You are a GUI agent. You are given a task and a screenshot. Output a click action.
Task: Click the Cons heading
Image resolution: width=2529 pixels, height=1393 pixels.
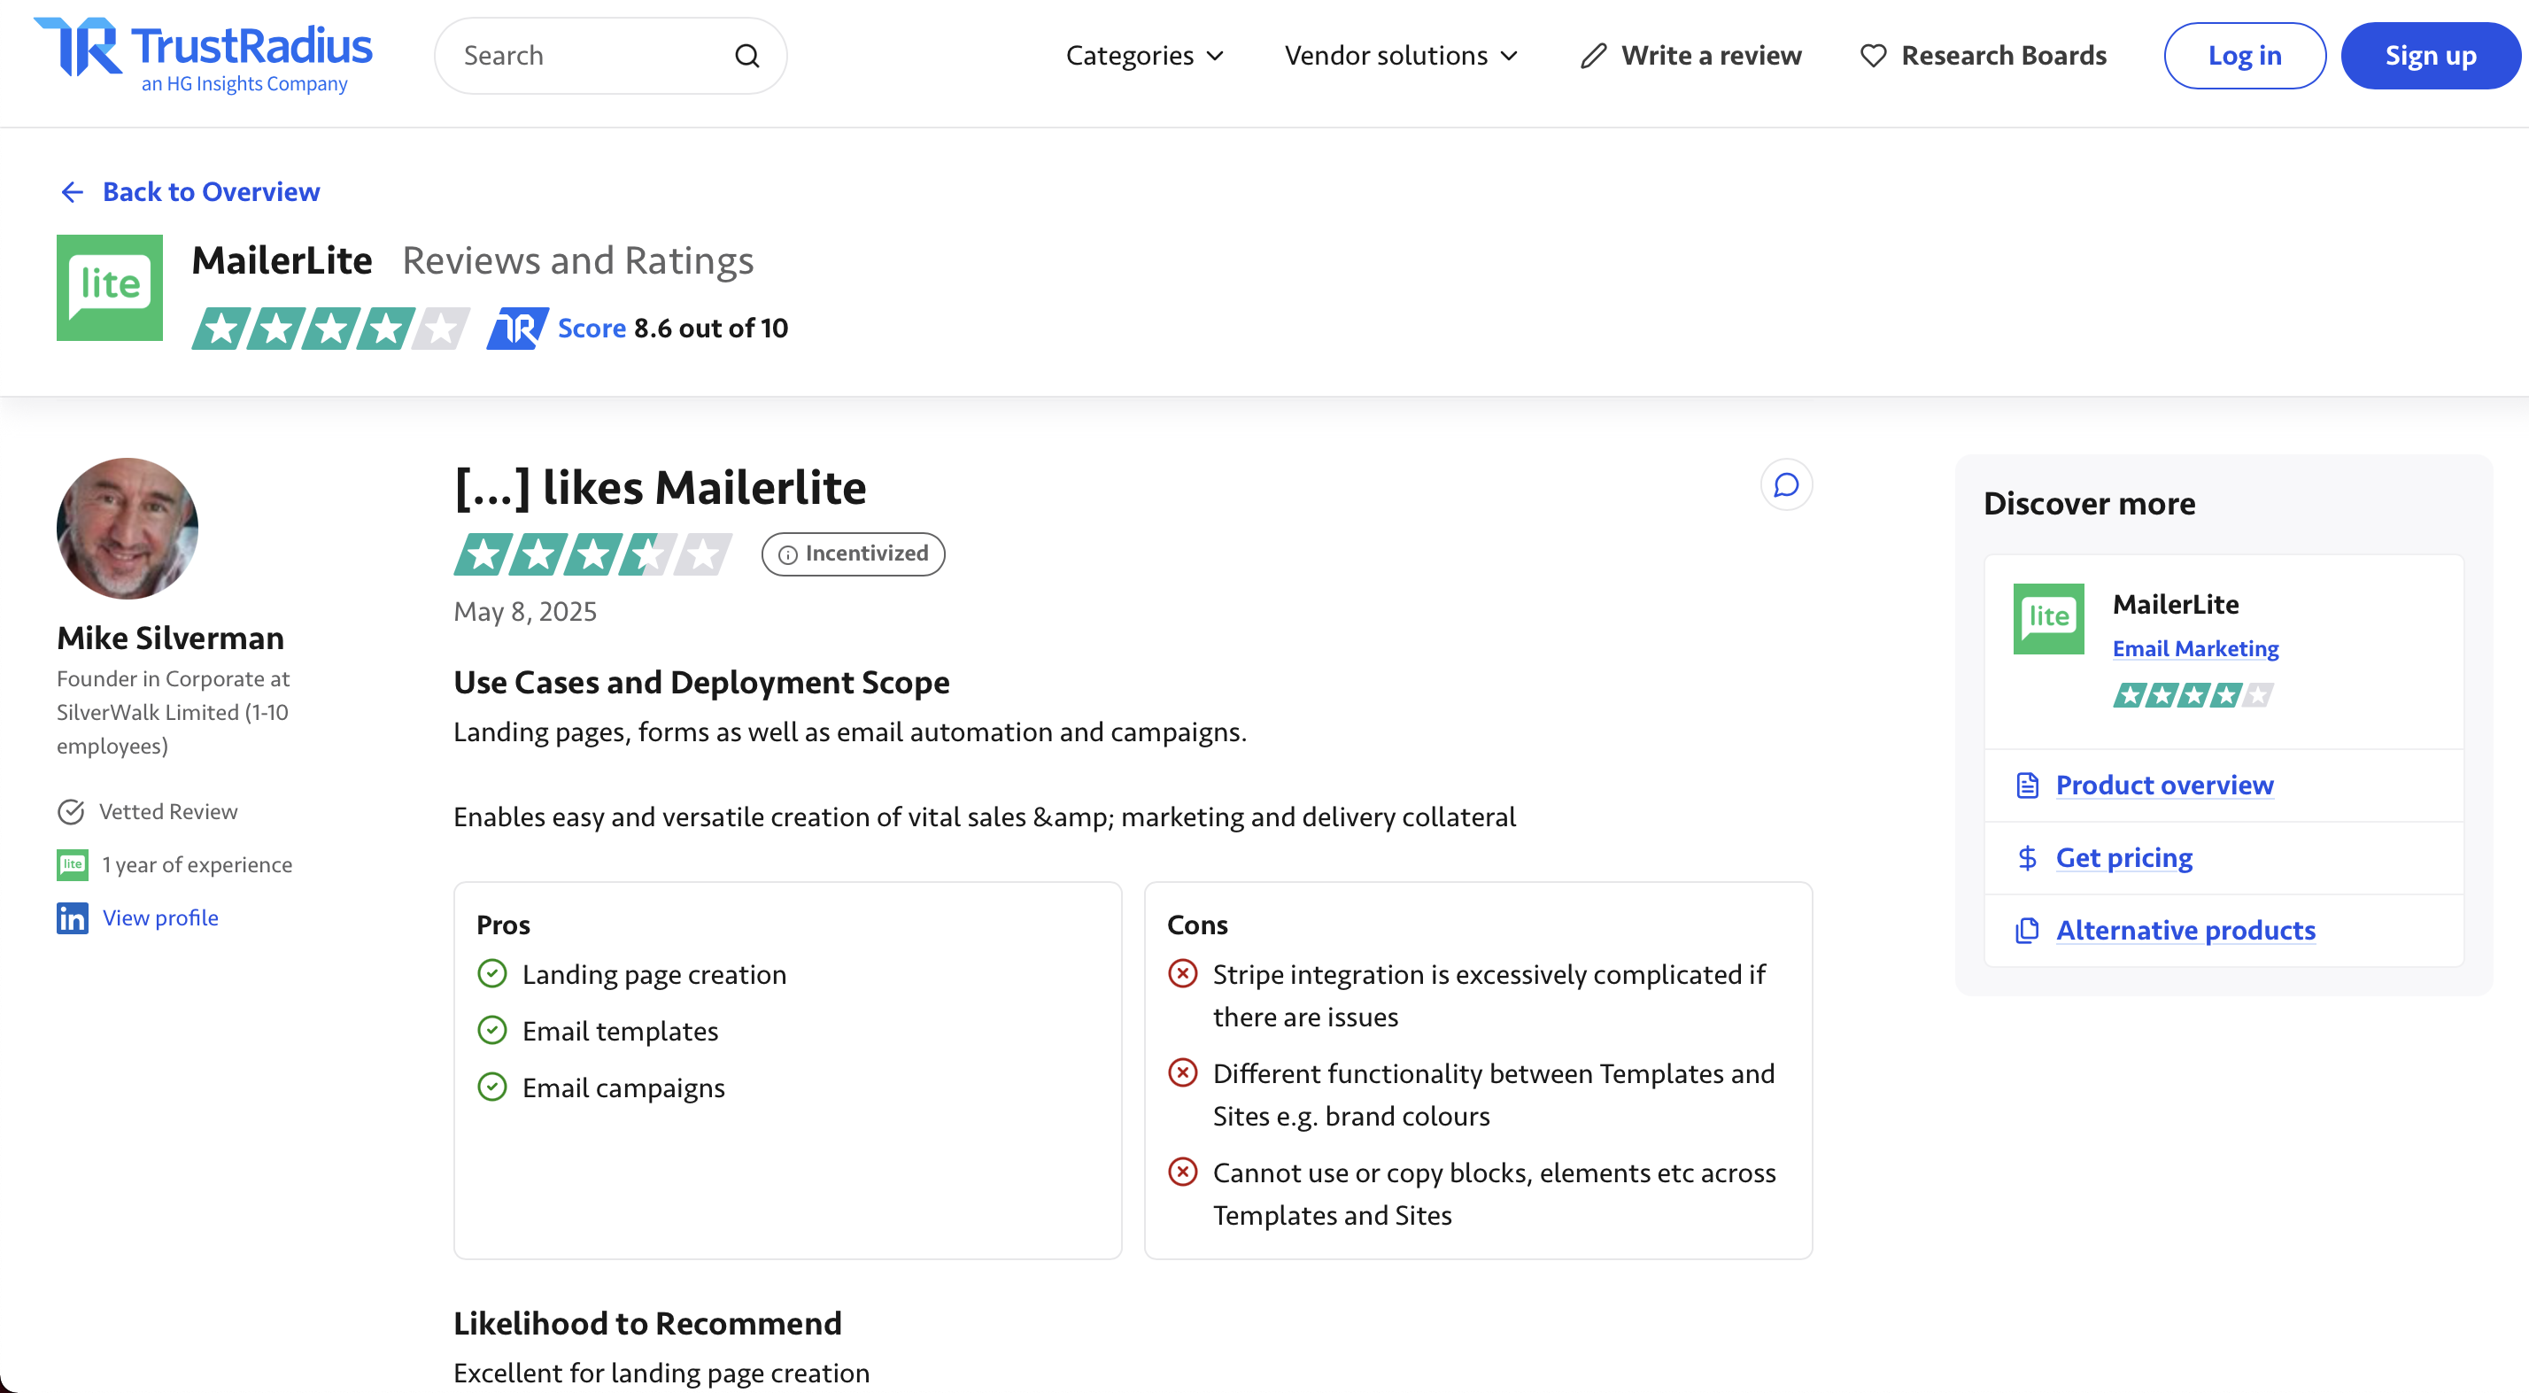pos(1197,925)
